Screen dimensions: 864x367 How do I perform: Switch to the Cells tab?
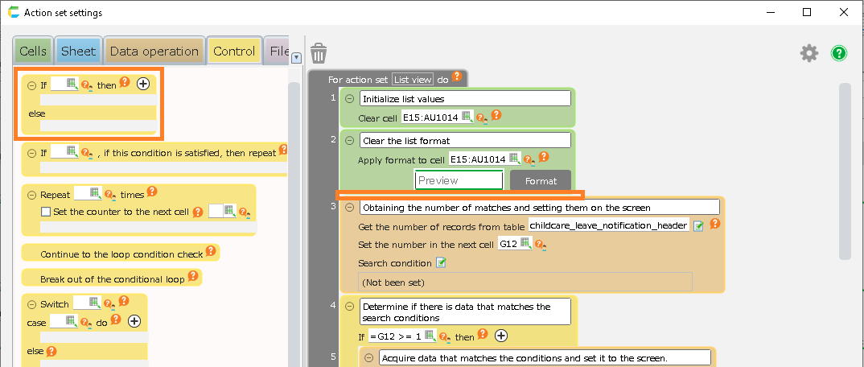click(33, 52)
